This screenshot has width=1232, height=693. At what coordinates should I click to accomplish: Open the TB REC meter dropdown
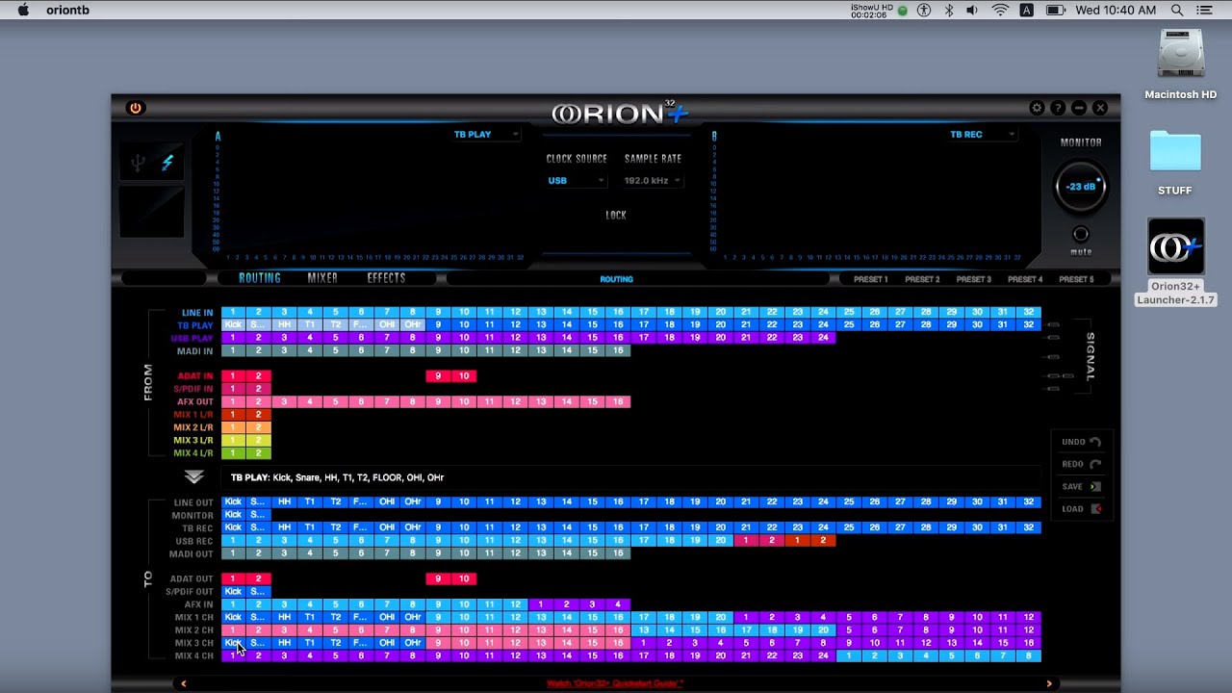(x=982, y=135)
